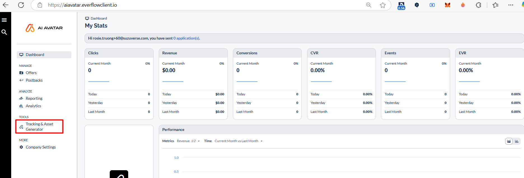Click the CVR card header
Screen dimensions: 524x178
341,53
